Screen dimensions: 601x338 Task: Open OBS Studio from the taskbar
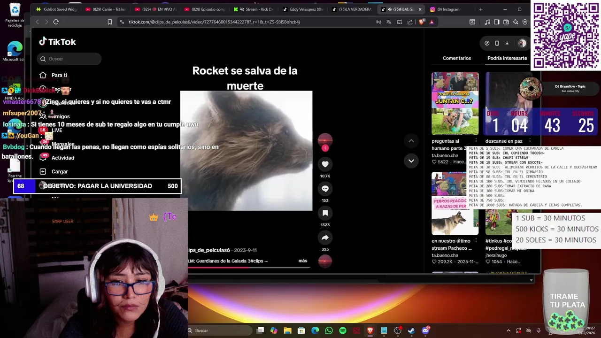point(398,330)
